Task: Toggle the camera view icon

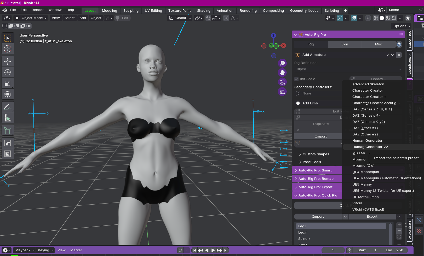Action: [x=282, y=82]
